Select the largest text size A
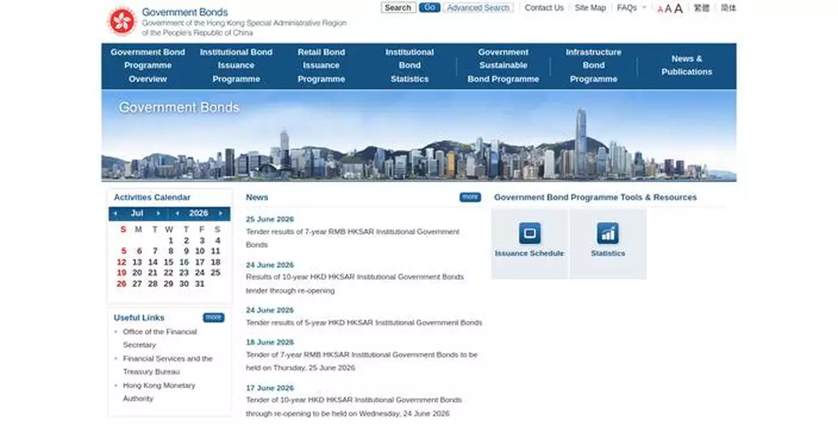Viewport: 838px width, 439px height. 678,8
